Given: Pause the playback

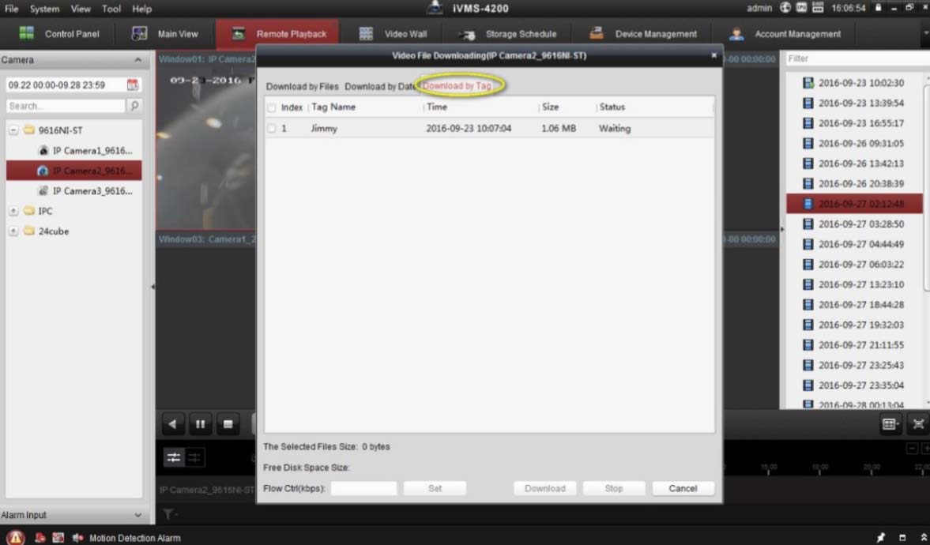Looking at the screenshot, I should coord(200,424).
